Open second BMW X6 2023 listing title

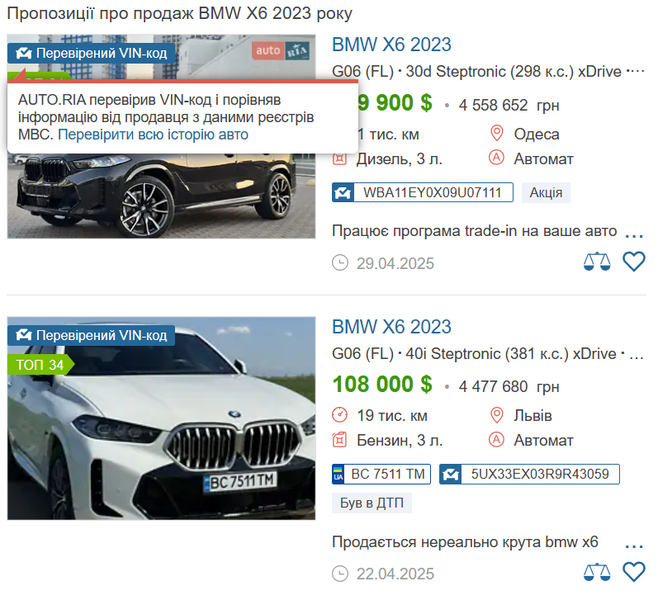click(391, 327)
